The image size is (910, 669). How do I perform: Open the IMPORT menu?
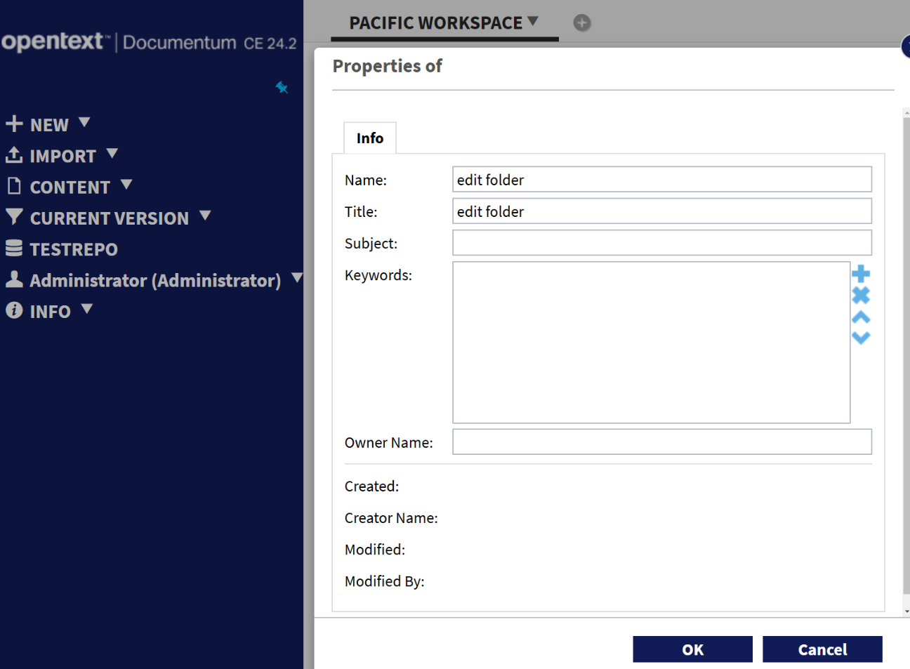pos(63,156)
